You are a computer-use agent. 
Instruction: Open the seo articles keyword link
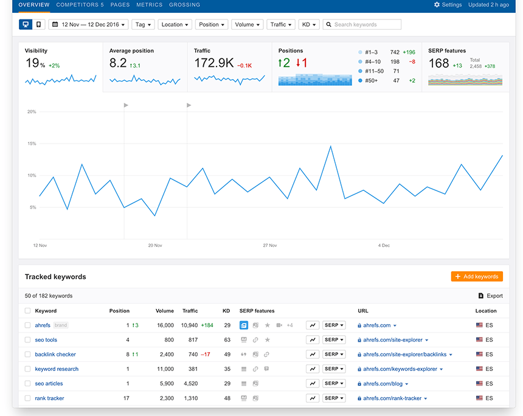(x=49, y=383)
